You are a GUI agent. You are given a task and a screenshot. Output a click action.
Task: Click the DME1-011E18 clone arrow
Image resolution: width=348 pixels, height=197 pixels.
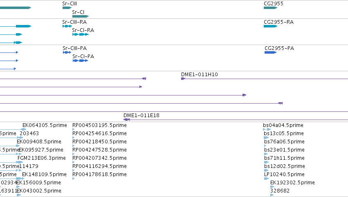point(126,120)
